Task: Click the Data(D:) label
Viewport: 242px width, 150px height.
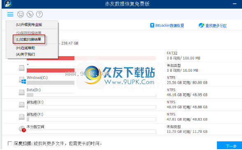Action: coord(34,90)
